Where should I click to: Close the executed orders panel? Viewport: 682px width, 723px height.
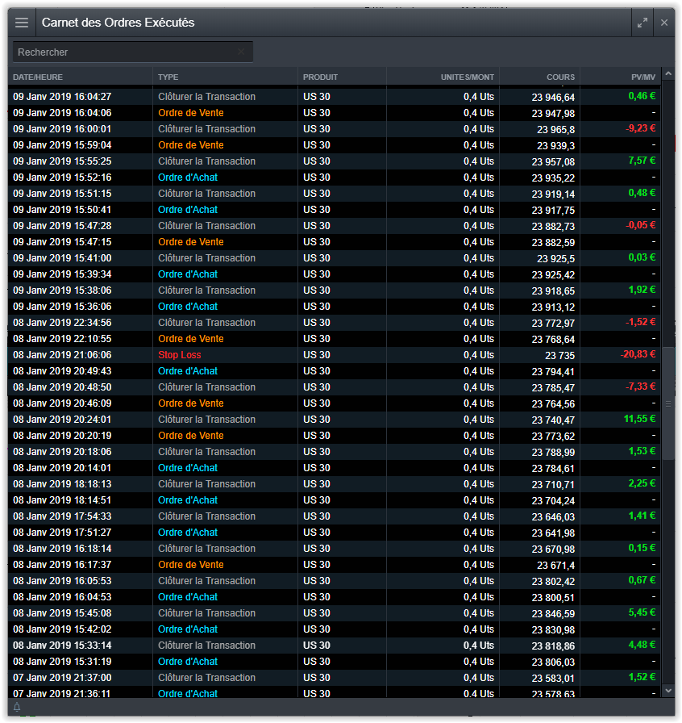[x=664, y=23]
